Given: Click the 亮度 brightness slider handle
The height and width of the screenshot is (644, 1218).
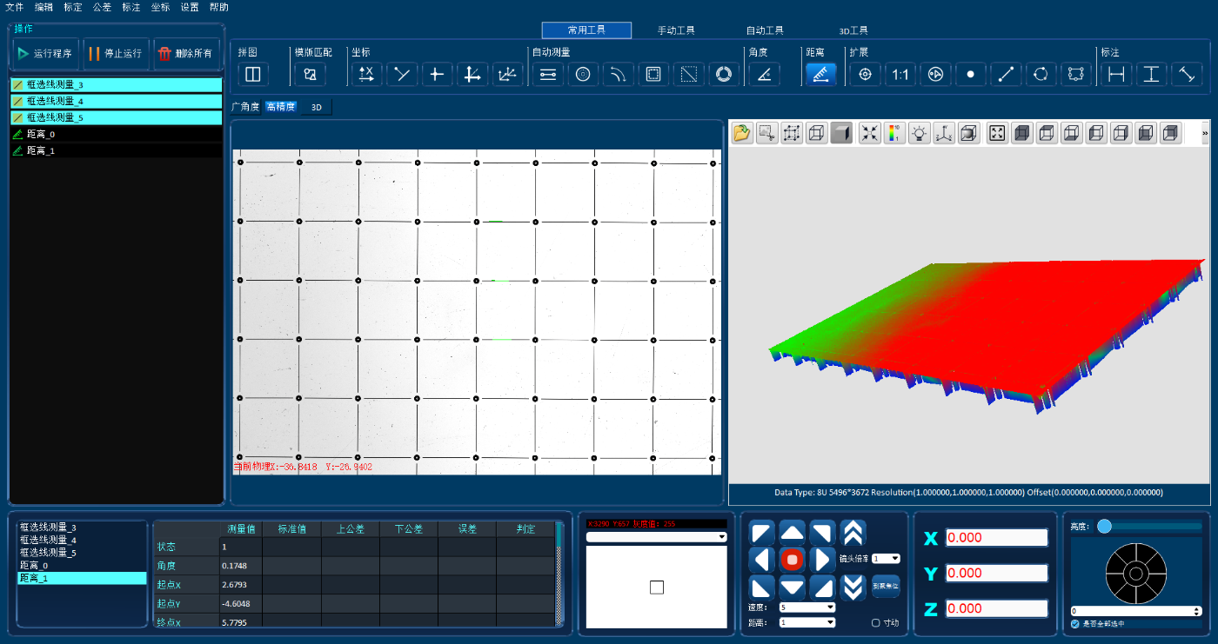Looking at the screenshot, I should tap(1104, 526).
